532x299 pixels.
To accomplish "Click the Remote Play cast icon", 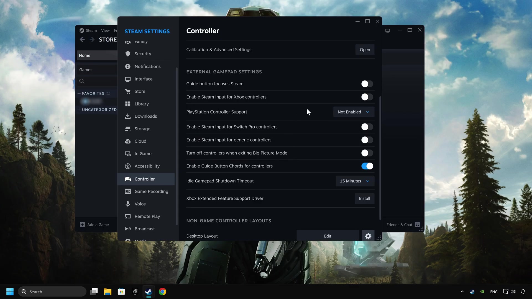I will point(128,216).
